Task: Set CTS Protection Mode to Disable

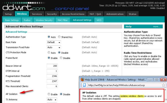Action: (59, 52)
